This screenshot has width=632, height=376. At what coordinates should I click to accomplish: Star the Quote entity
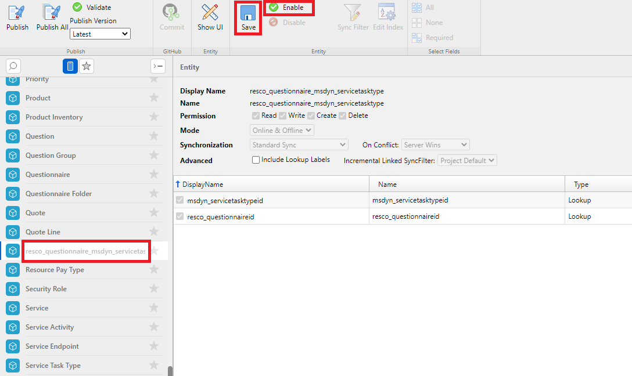pos(153,212)
